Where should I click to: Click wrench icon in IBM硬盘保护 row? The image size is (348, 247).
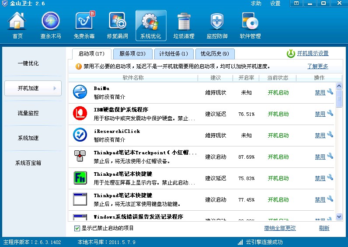tap(330, 113)
